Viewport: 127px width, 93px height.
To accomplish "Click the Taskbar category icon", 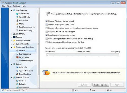I will [x=14, y=37].
